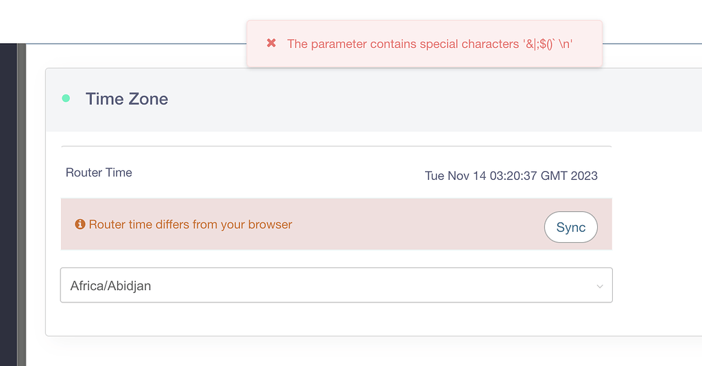The height and width of the screenshot is (366, 702).
Task: Select the Time Zone section heading
Action: click(127, 99)
